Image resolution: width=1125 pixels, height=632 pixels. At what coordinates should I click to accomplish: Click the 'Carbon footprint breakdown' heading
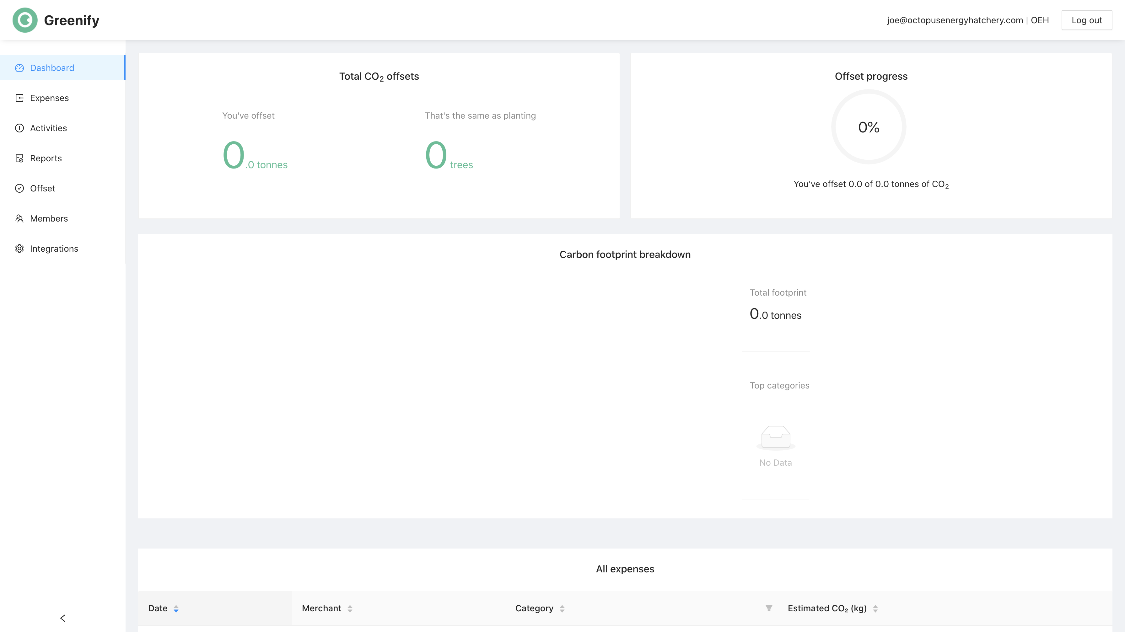click(625, 254)
